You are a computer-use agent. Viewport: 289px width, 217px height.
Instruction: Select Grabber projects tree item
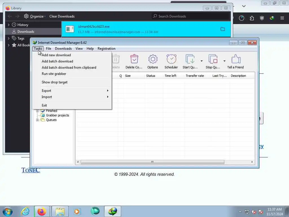click(x=58, y=115)
